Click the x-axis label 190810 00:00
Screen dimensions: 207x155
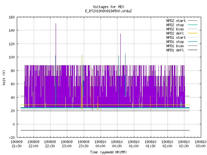pyautogui.click(x=100, y=144)
